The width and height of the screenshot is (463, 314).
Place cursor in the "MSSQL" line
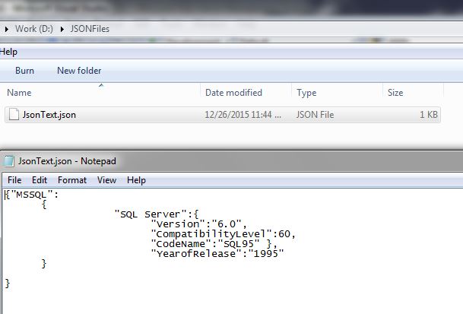pyautogui.click(x=32, y=195)
